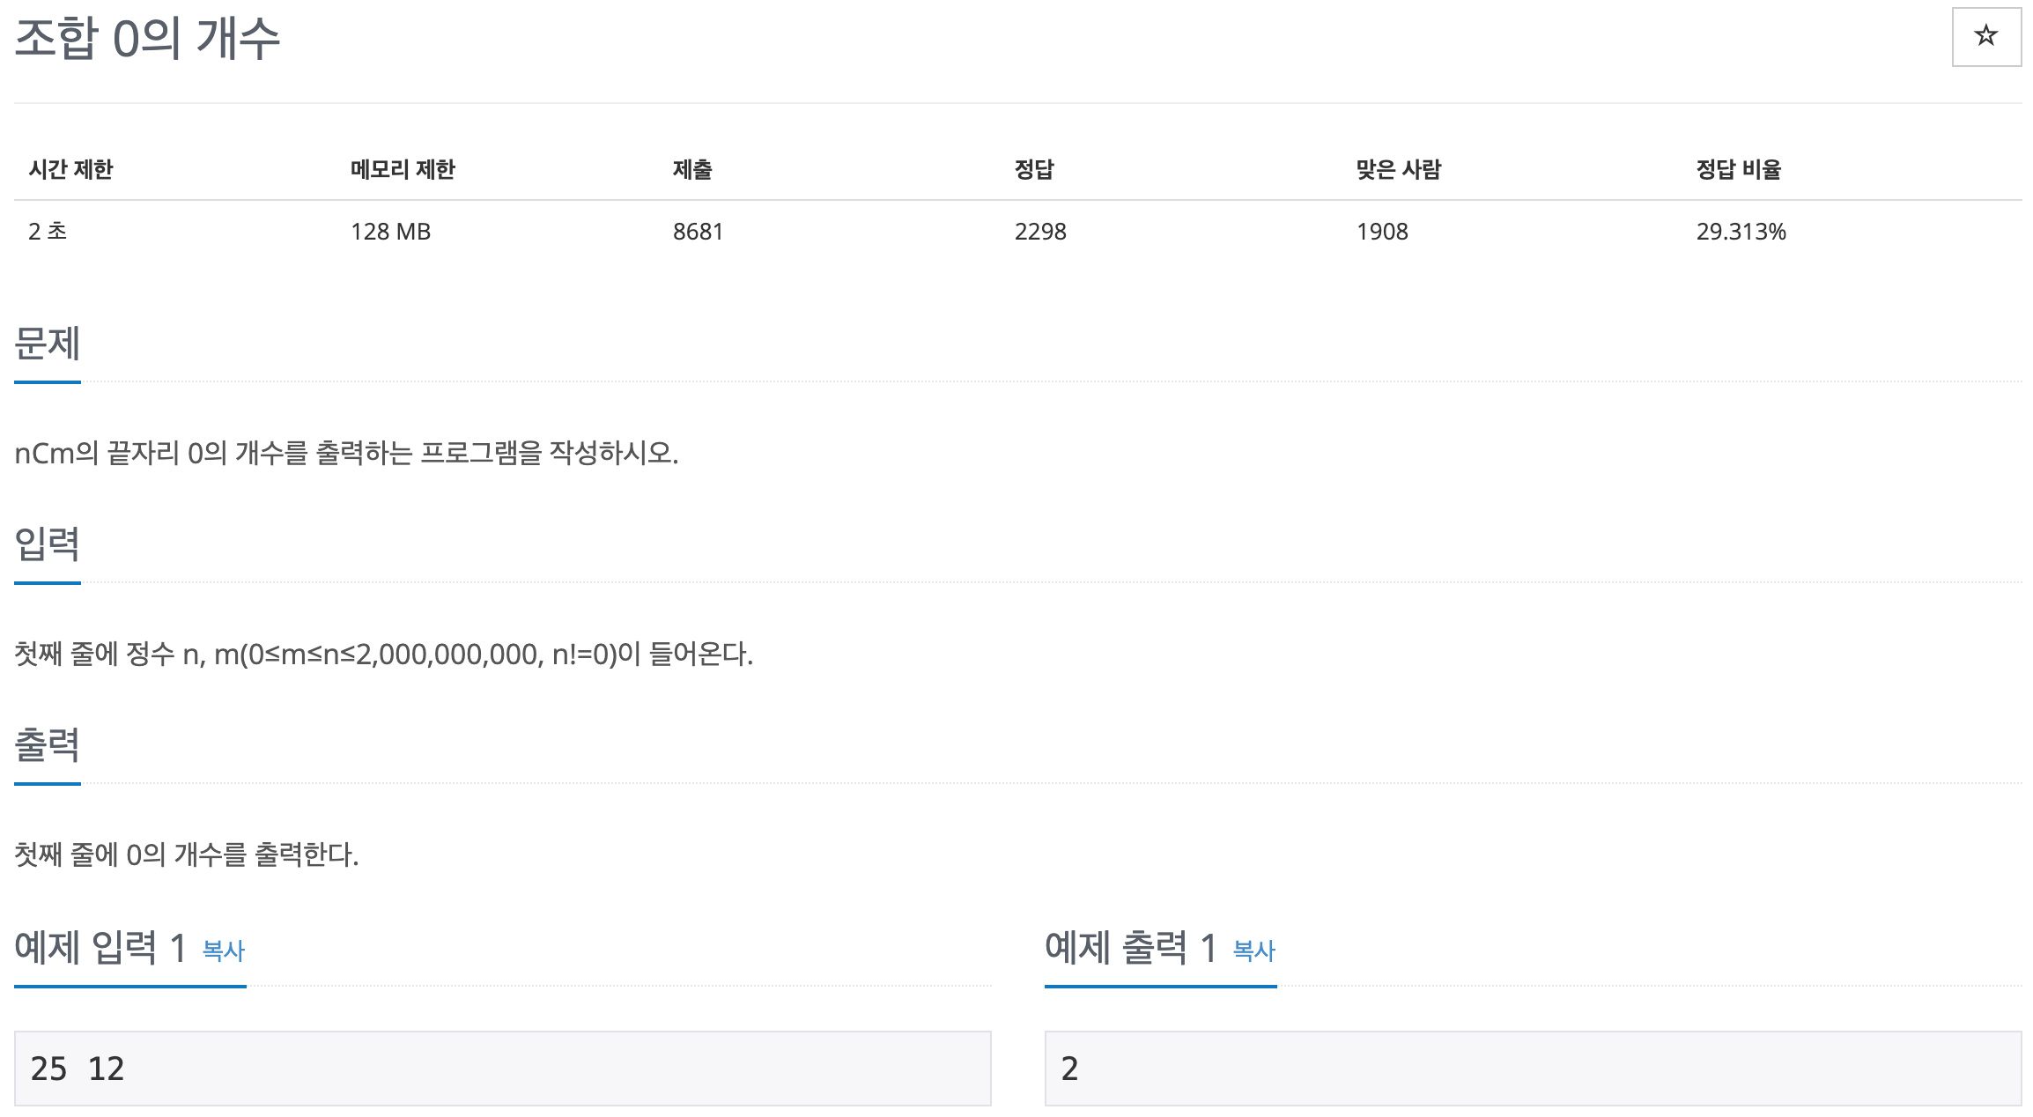Click the solvers count 1908
This screenshot has height=1117, width=2033.
pyautogui.click(x=1382, y=232)
